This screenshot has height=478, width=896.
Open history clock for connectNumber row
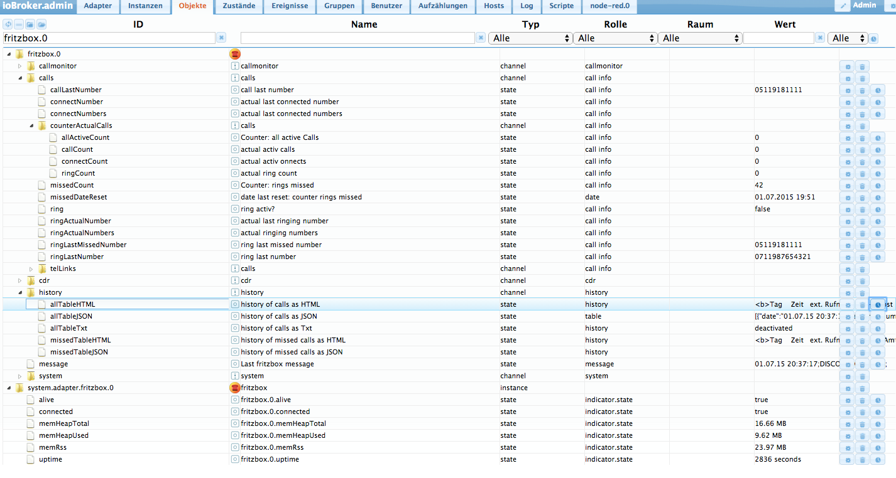878,102
